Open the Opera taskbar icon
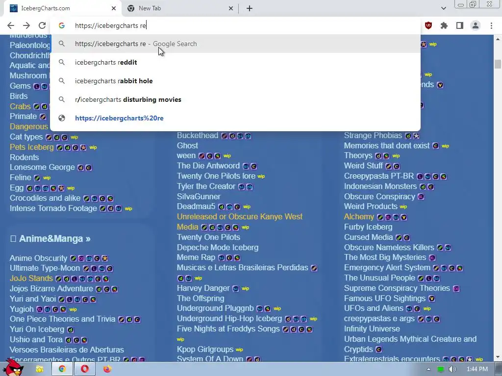Image resolution: width=502 pixels, height=376 pixels. pyautogui.click(x=85, y=369)
